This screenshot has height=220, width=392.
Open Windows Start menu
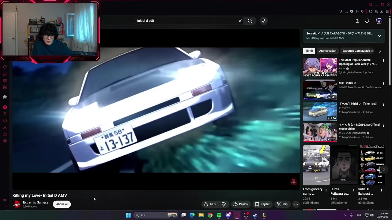(x=128, y=215)
